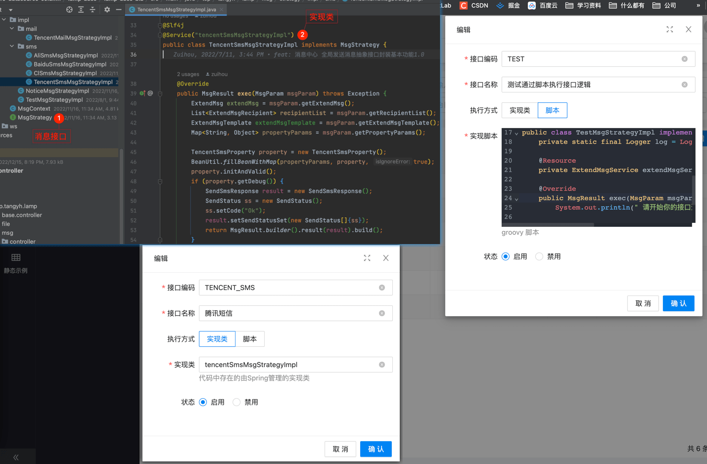The image size is (707, 464).
Task: Select 禁用 status in TEST dialog
Action: pyautogui.click(x=539, y=256)
